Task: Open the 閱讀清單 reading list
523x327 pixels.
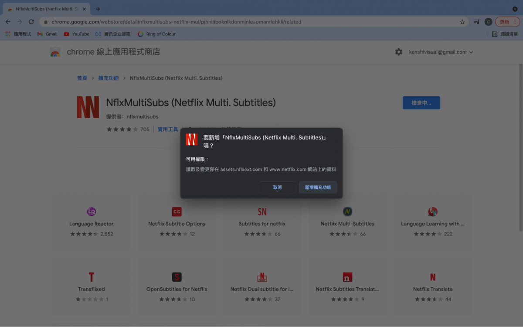Action: click(x=505, y=34)
